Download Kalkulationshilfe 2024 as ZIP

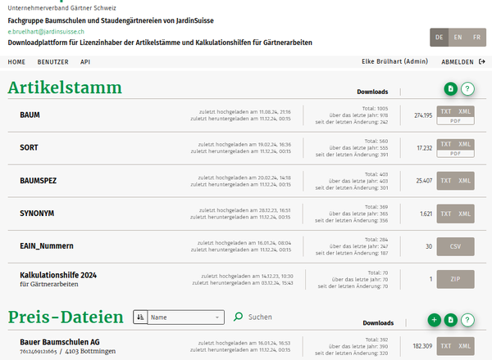tap(456, 279)
